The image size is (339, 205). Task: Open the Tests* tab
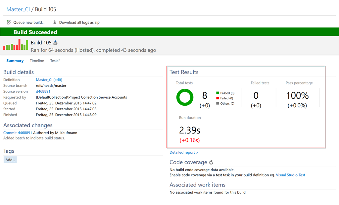tap(55, 61)
